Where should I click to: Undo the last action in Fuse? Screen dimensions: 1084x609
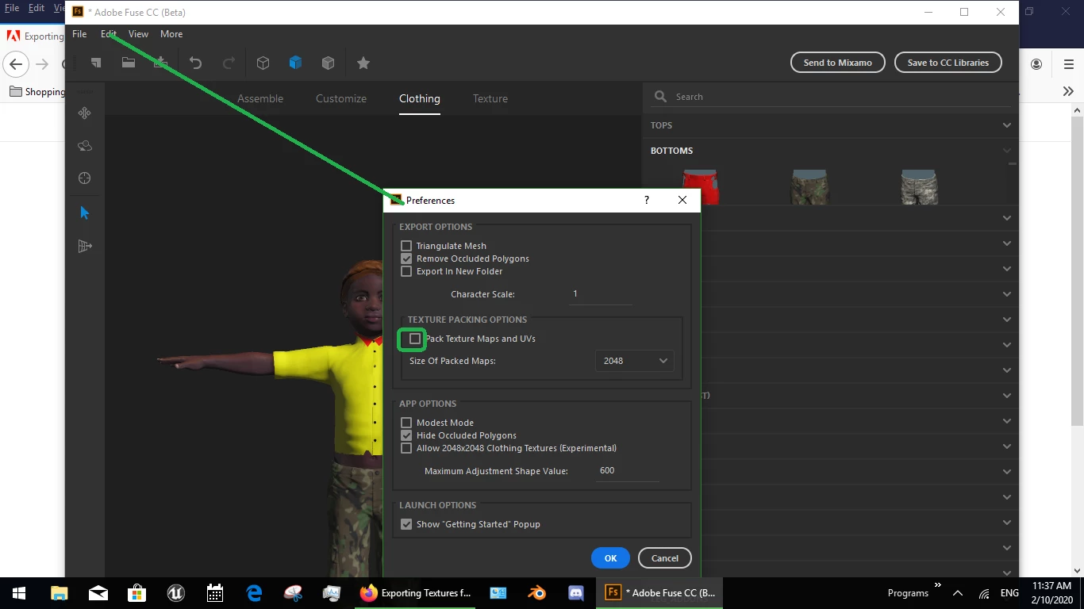195,63
